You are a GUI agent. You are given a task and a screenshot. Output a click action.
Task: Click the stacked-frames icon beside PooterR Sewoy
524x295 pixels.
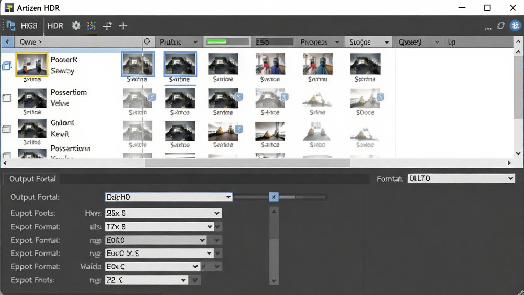[x=7, y=66]
